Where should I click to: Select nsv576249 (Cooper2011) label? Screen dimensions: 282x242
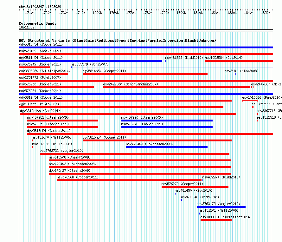click(x=40, y=64)
